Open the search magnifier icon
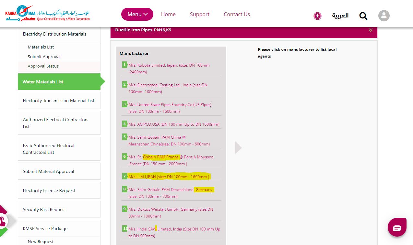The height and width of the screenshot is (245, 413). point(363,16)
